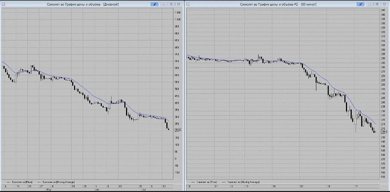Maximize the 60 минут chart window
This screenshot has width=390, height=192.
click(377, 4)
